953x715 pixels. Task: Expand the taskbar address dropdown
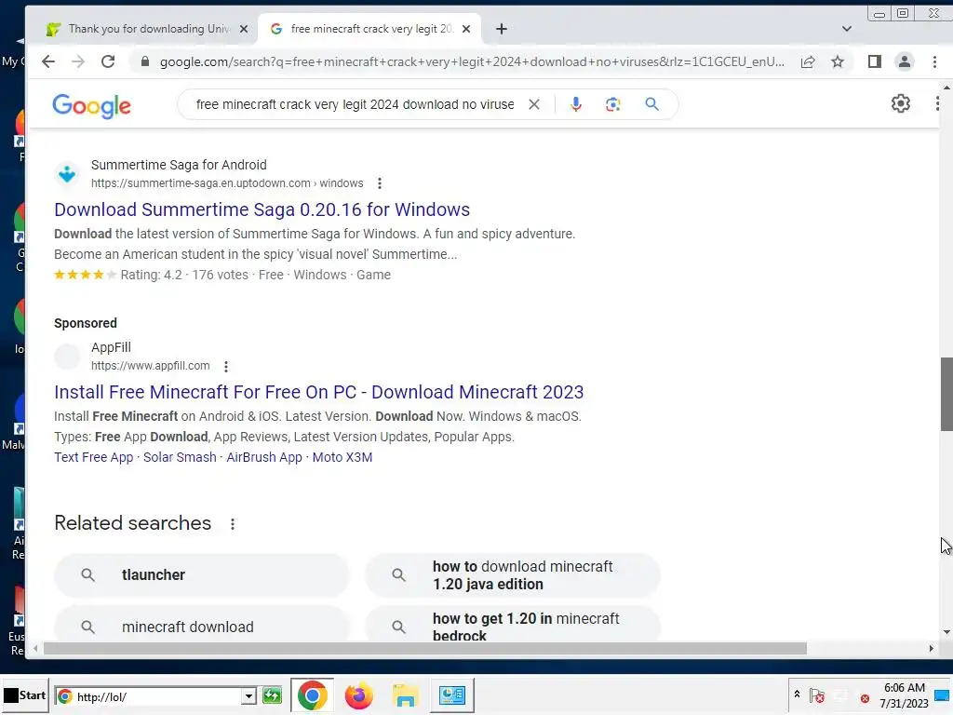(x=248, y=696)
